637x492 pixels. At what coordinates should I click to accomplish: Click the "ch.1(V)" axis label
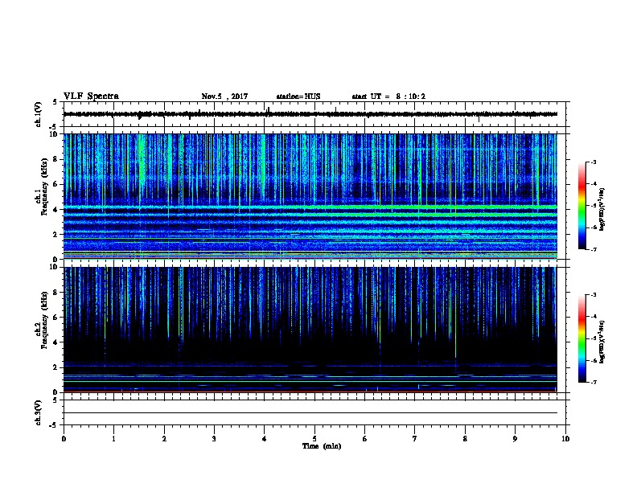point(38,114)
